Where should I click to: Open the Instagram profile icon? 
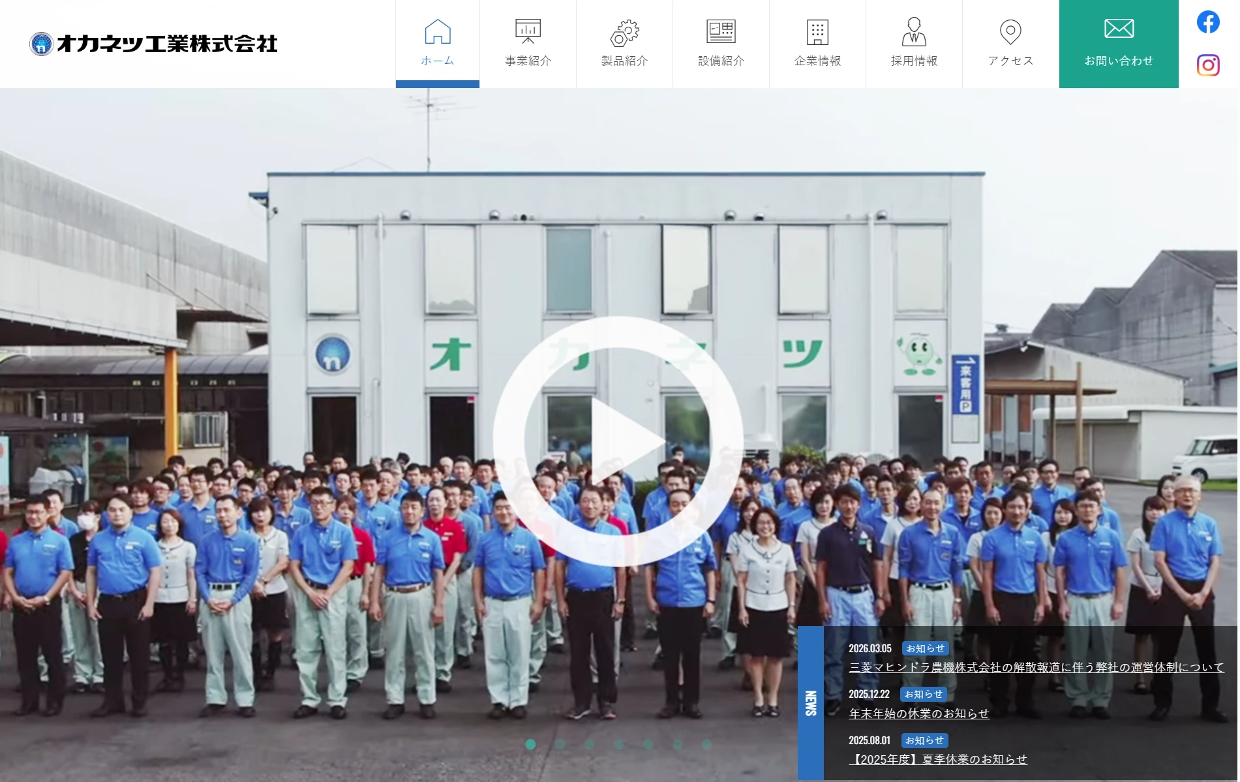tap(1207, 65)
